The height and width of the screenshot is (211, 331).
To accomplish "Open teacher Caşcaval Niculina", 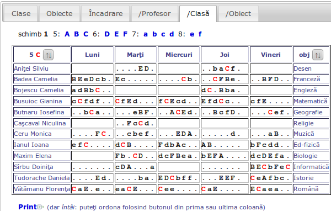I will [40, 123].
